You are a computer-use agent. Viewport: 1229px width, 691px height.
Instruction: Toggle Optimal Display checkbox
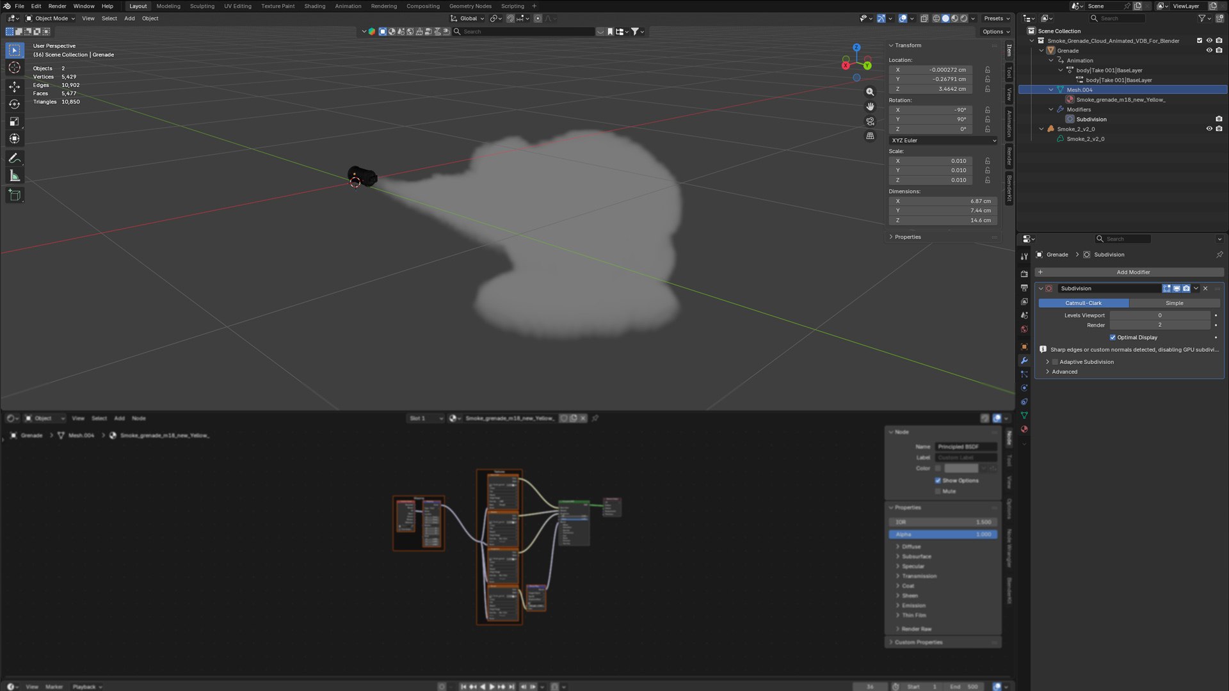(1113, 337)
